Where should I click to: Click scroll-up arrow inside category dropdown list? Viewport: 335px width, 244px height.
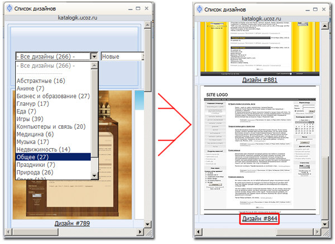point(94,65)
